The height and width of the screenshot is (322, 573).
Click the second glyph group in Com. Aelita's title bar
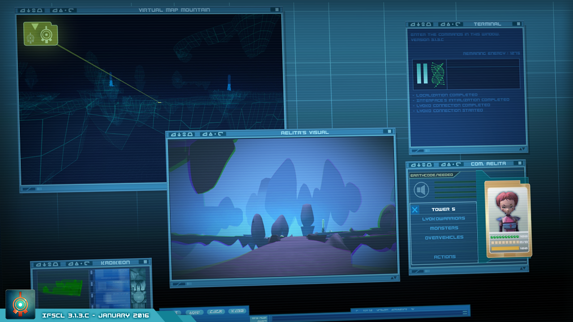(451, 164)
